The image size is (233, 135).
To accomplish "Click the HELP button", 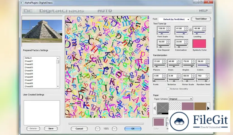I will [x=203, y=11].
